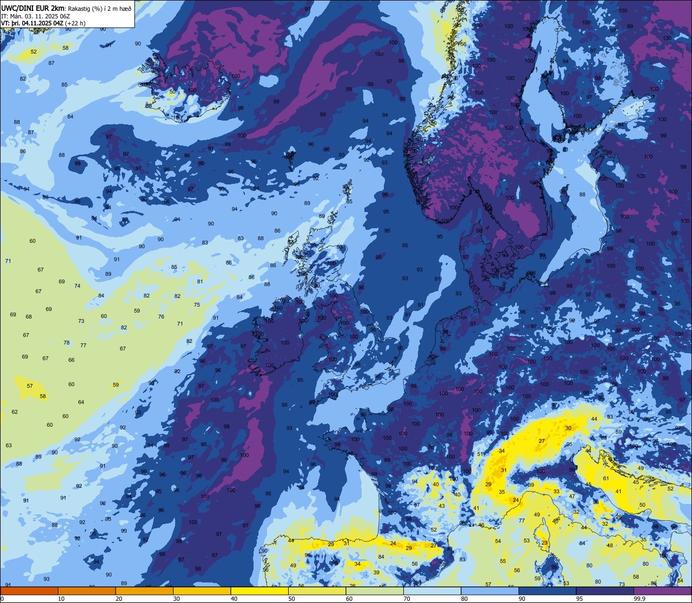Click the dark orange 0–10 legend swatch

point(29,591)
